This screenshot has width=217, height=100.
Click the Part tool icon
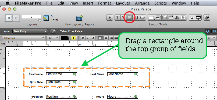coord(198,18)
